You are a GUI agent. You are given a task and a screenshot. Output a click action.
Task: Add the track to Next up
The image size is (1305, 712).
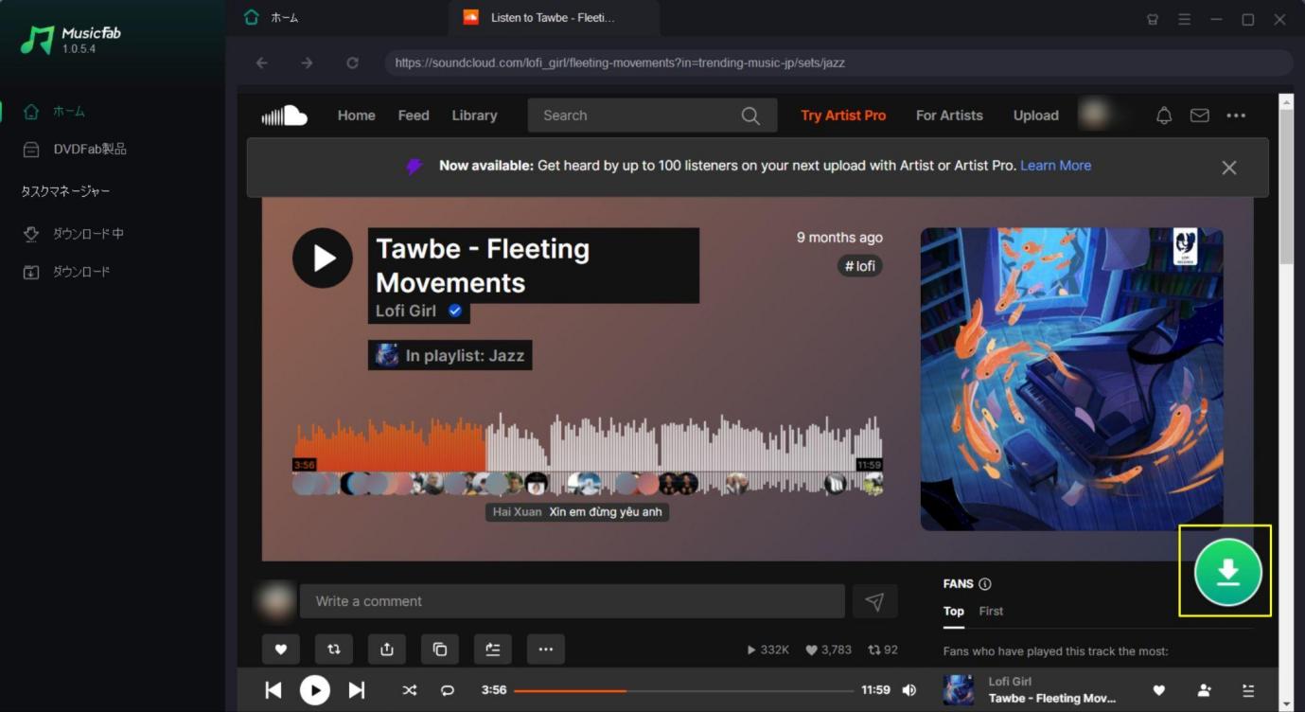493,650
